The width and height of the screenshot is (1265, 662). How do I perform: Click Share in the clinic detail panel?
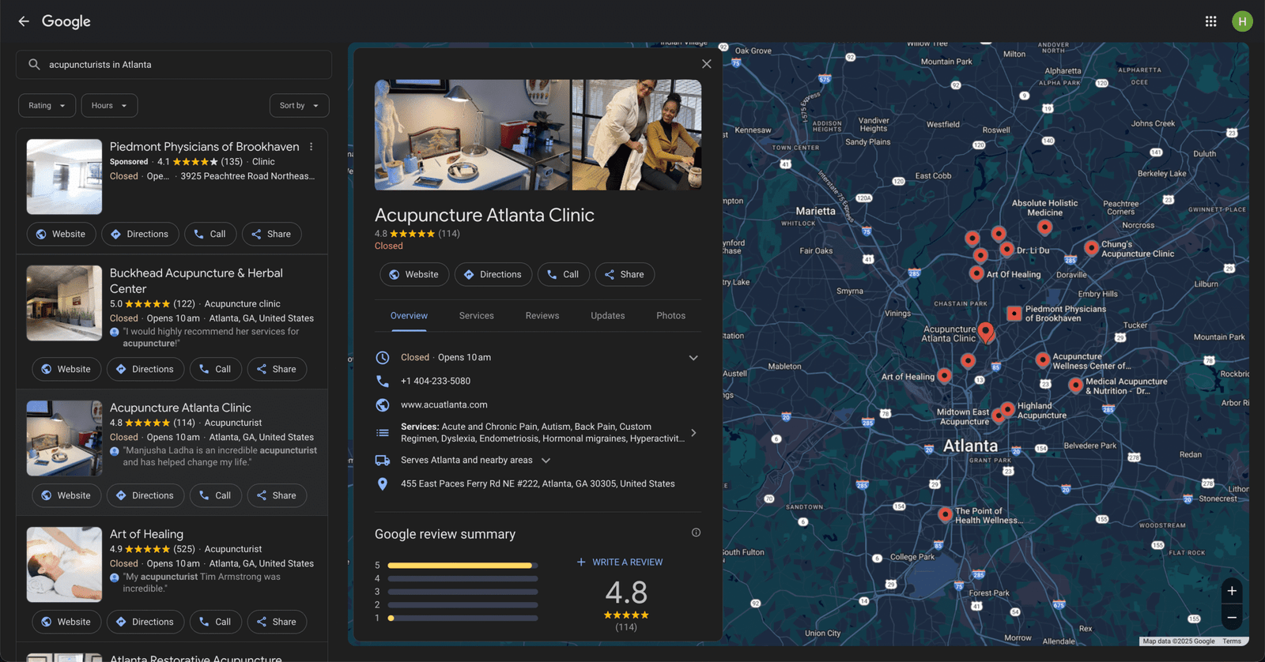625,275
